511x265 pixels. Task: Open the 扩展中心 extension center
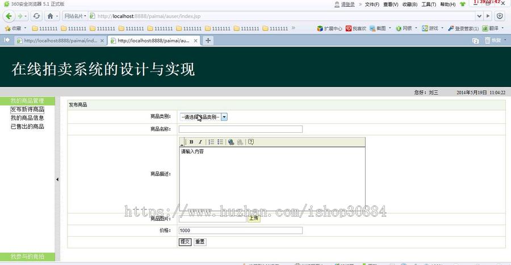pyautogui.click(x=329, y=28)
